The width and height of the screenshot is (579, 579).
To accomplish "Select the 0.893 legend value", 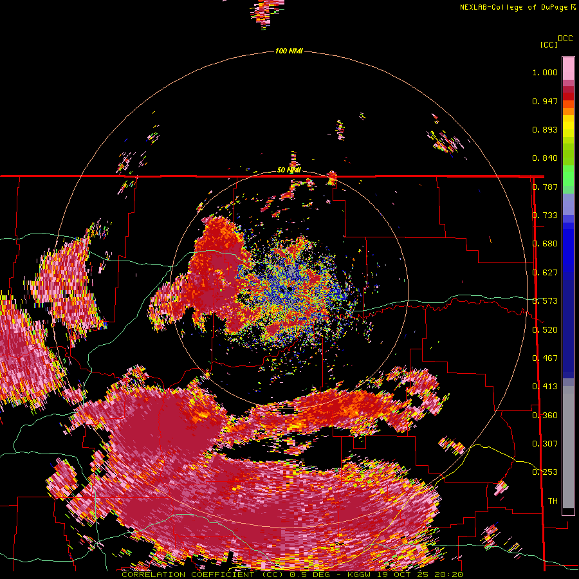I will point(545,129).
